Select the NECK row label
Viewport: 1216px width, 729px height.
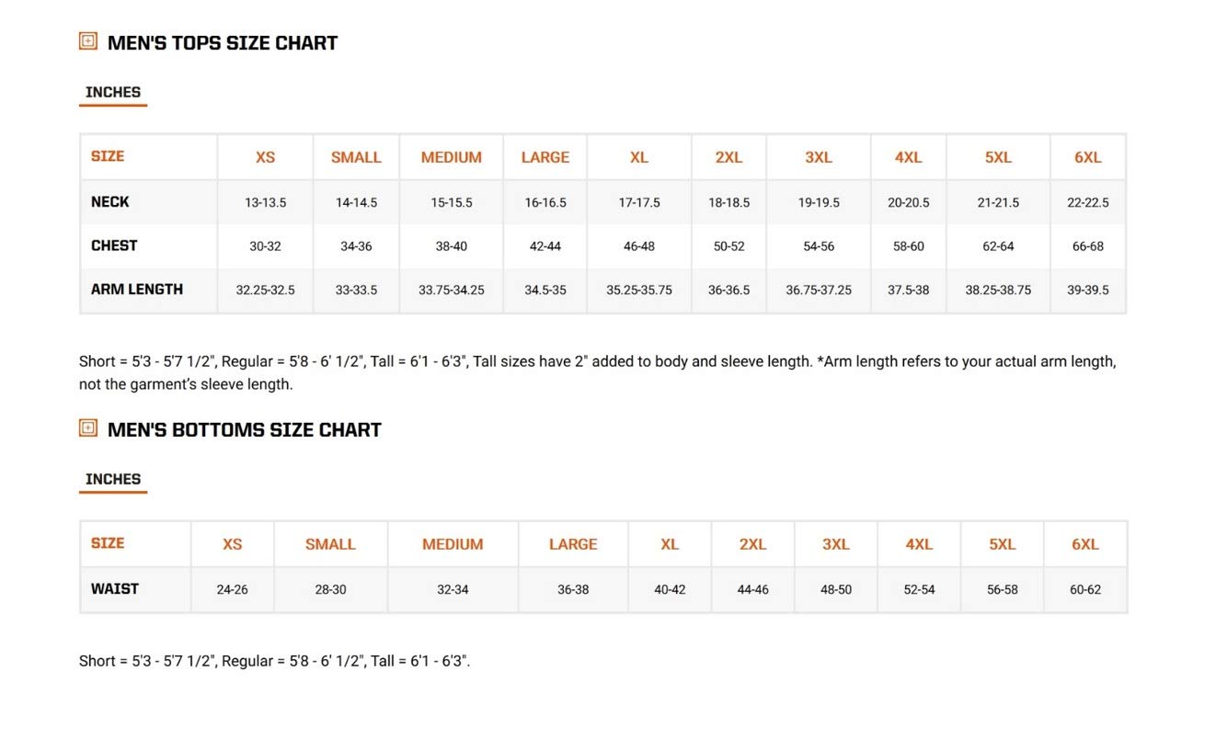point(110,202)
